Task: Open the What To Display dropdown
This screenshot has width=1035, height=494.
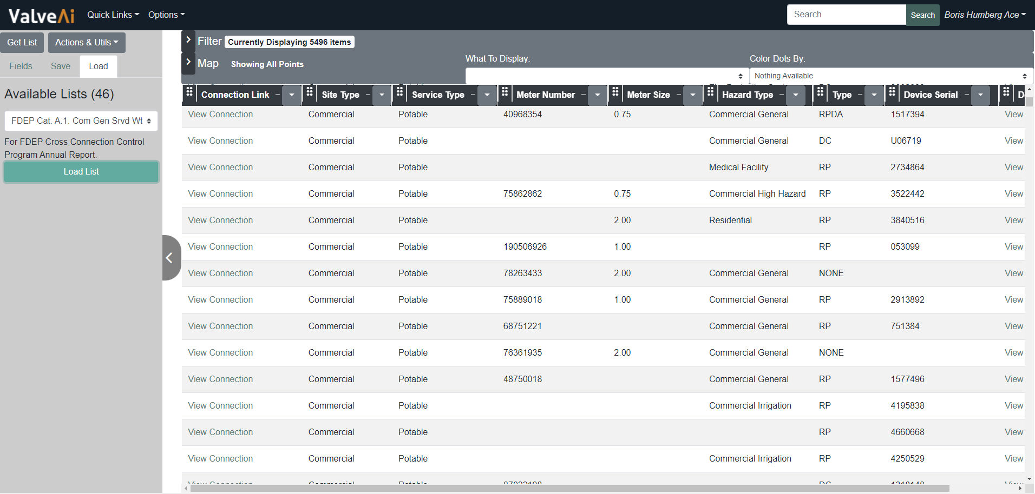Action: pyautogui.click(x=607, y=76)
